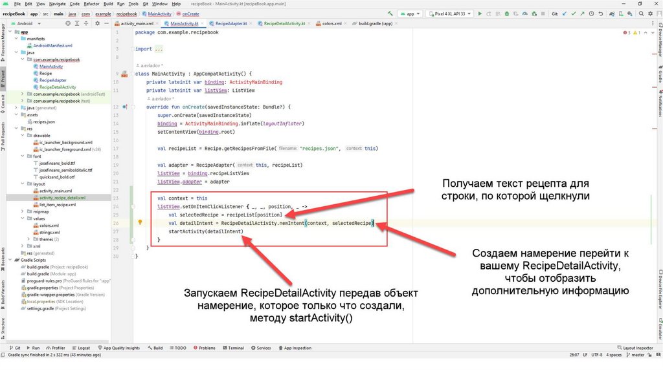Click the intention lightbulb in editor gutter
This screenshot has width=663, height=371.
pos(140,222)
